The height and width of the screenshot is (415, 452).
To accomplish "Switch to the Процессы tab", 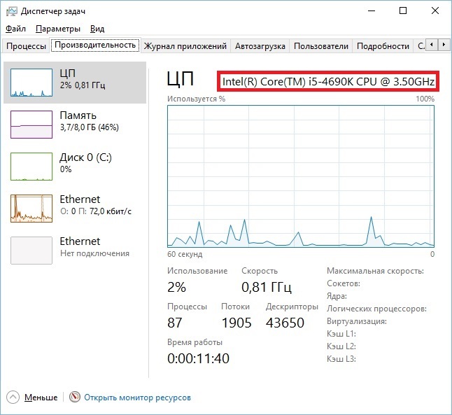I will coord(26,46).
